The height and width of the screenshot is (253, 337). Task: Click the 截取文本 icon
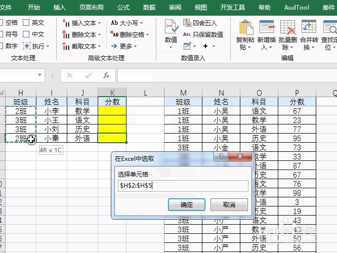point(66,46)
